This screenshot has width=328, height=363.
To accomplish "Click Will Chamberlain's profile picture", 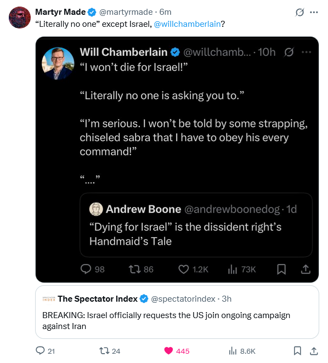I will (x=58, y=64).
